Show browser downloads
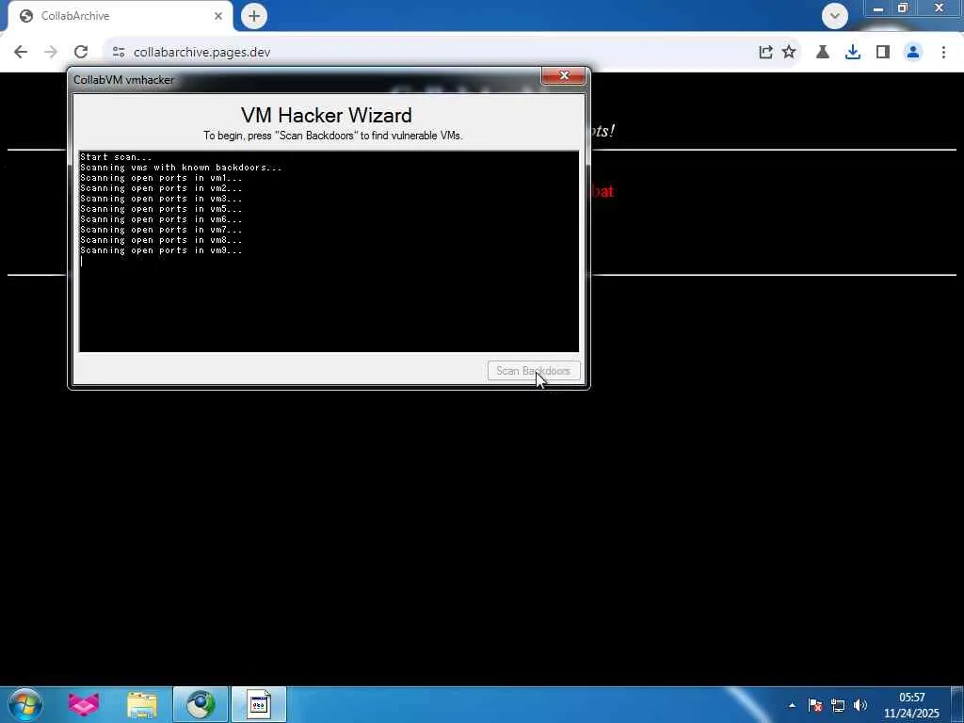 [853, 53]
